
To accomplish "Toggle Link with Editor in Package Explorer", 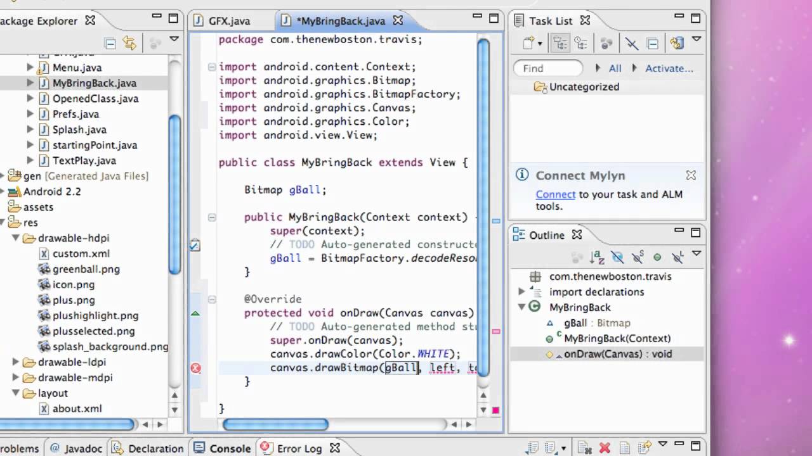I will [x=129, y=43].
